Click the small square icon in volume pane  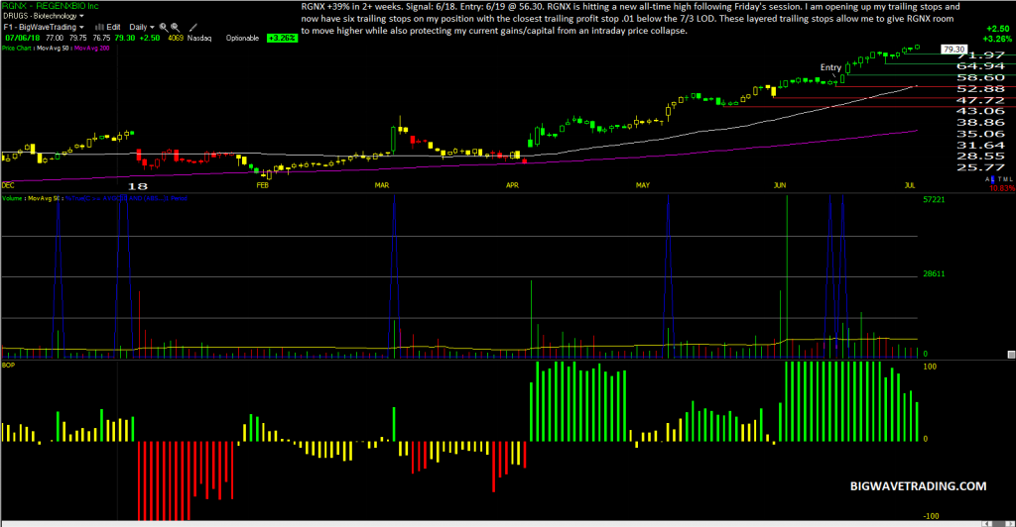point(1011,355)
